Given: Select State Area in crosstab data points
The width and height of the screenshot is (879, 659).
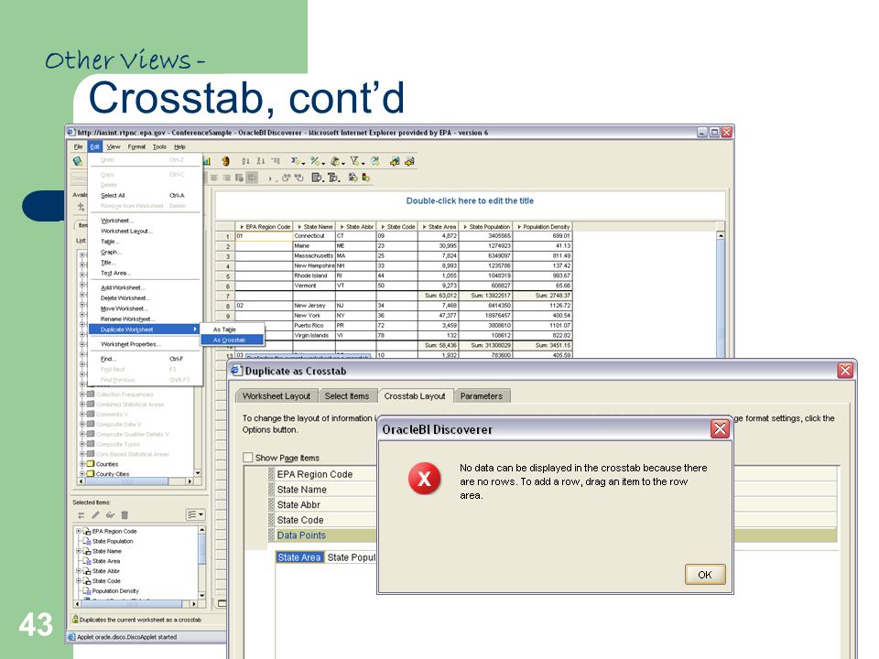Looking at the screenshot, I should (298, 557).
